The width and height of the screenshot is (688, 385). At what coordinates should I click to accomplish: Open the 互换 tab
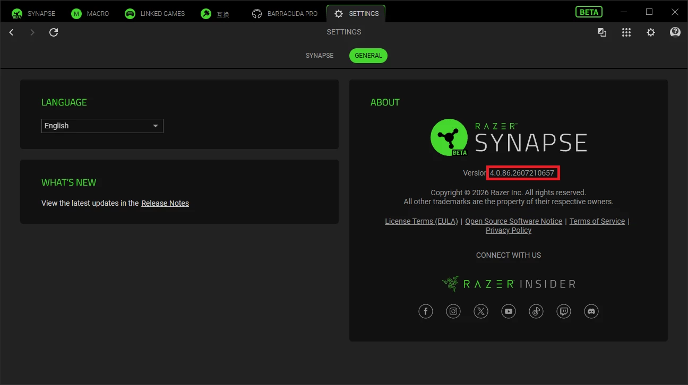215,14
